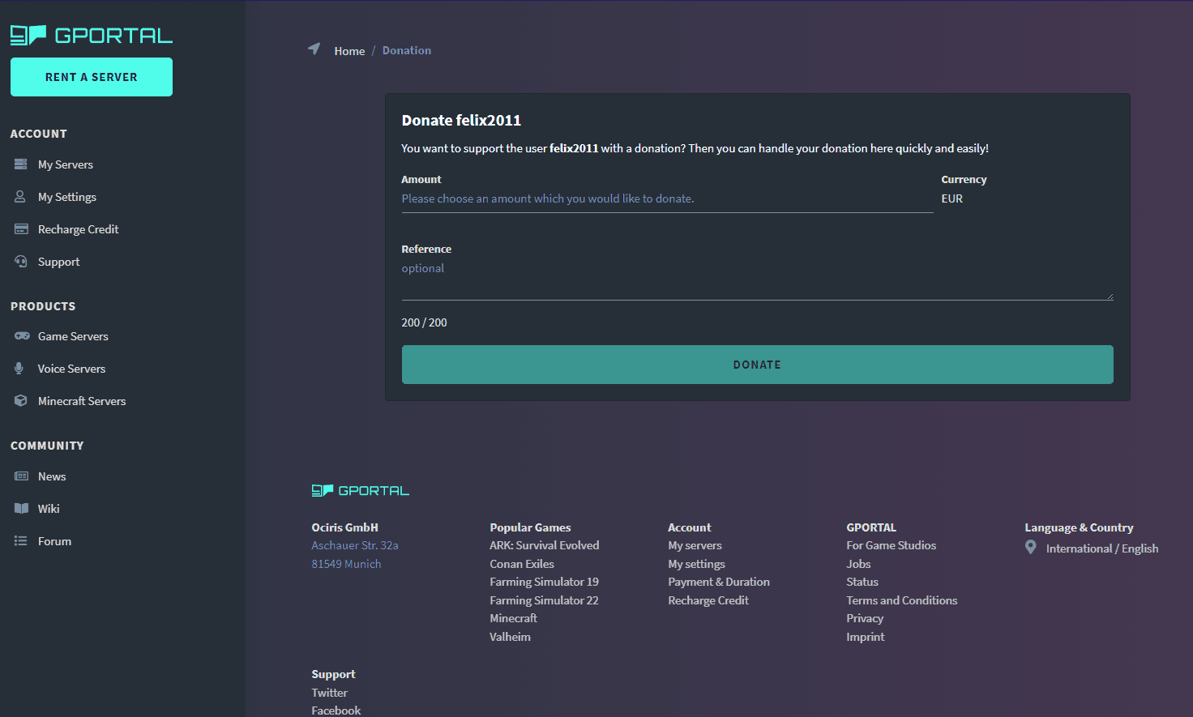Click the News newspaper icon

pyautogui.click(x=21, y=476)
